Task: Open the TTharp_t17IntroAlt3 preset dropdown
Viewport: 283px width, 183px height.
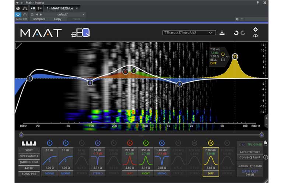Action: (x=189, y=33)
